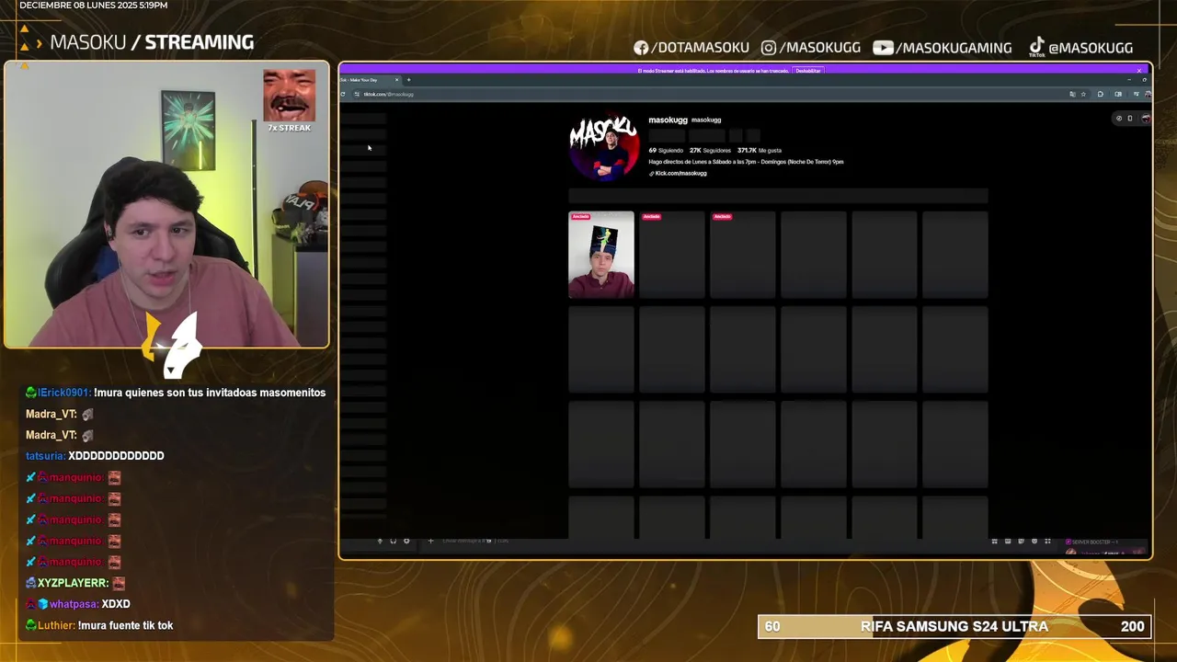The width and height of the screenshot is (1177, 662).
Task: Click the YouTube logo icon in overlay header
Action: coord(883,47)
